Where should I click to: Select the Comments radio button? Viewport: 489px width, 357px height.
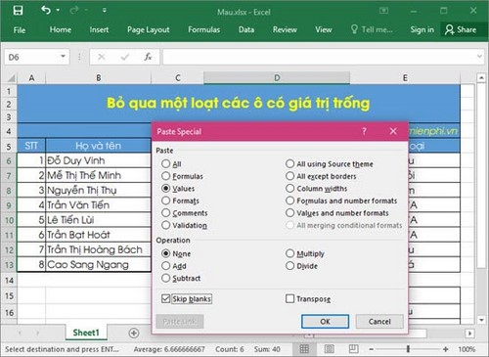click(166, 213)
